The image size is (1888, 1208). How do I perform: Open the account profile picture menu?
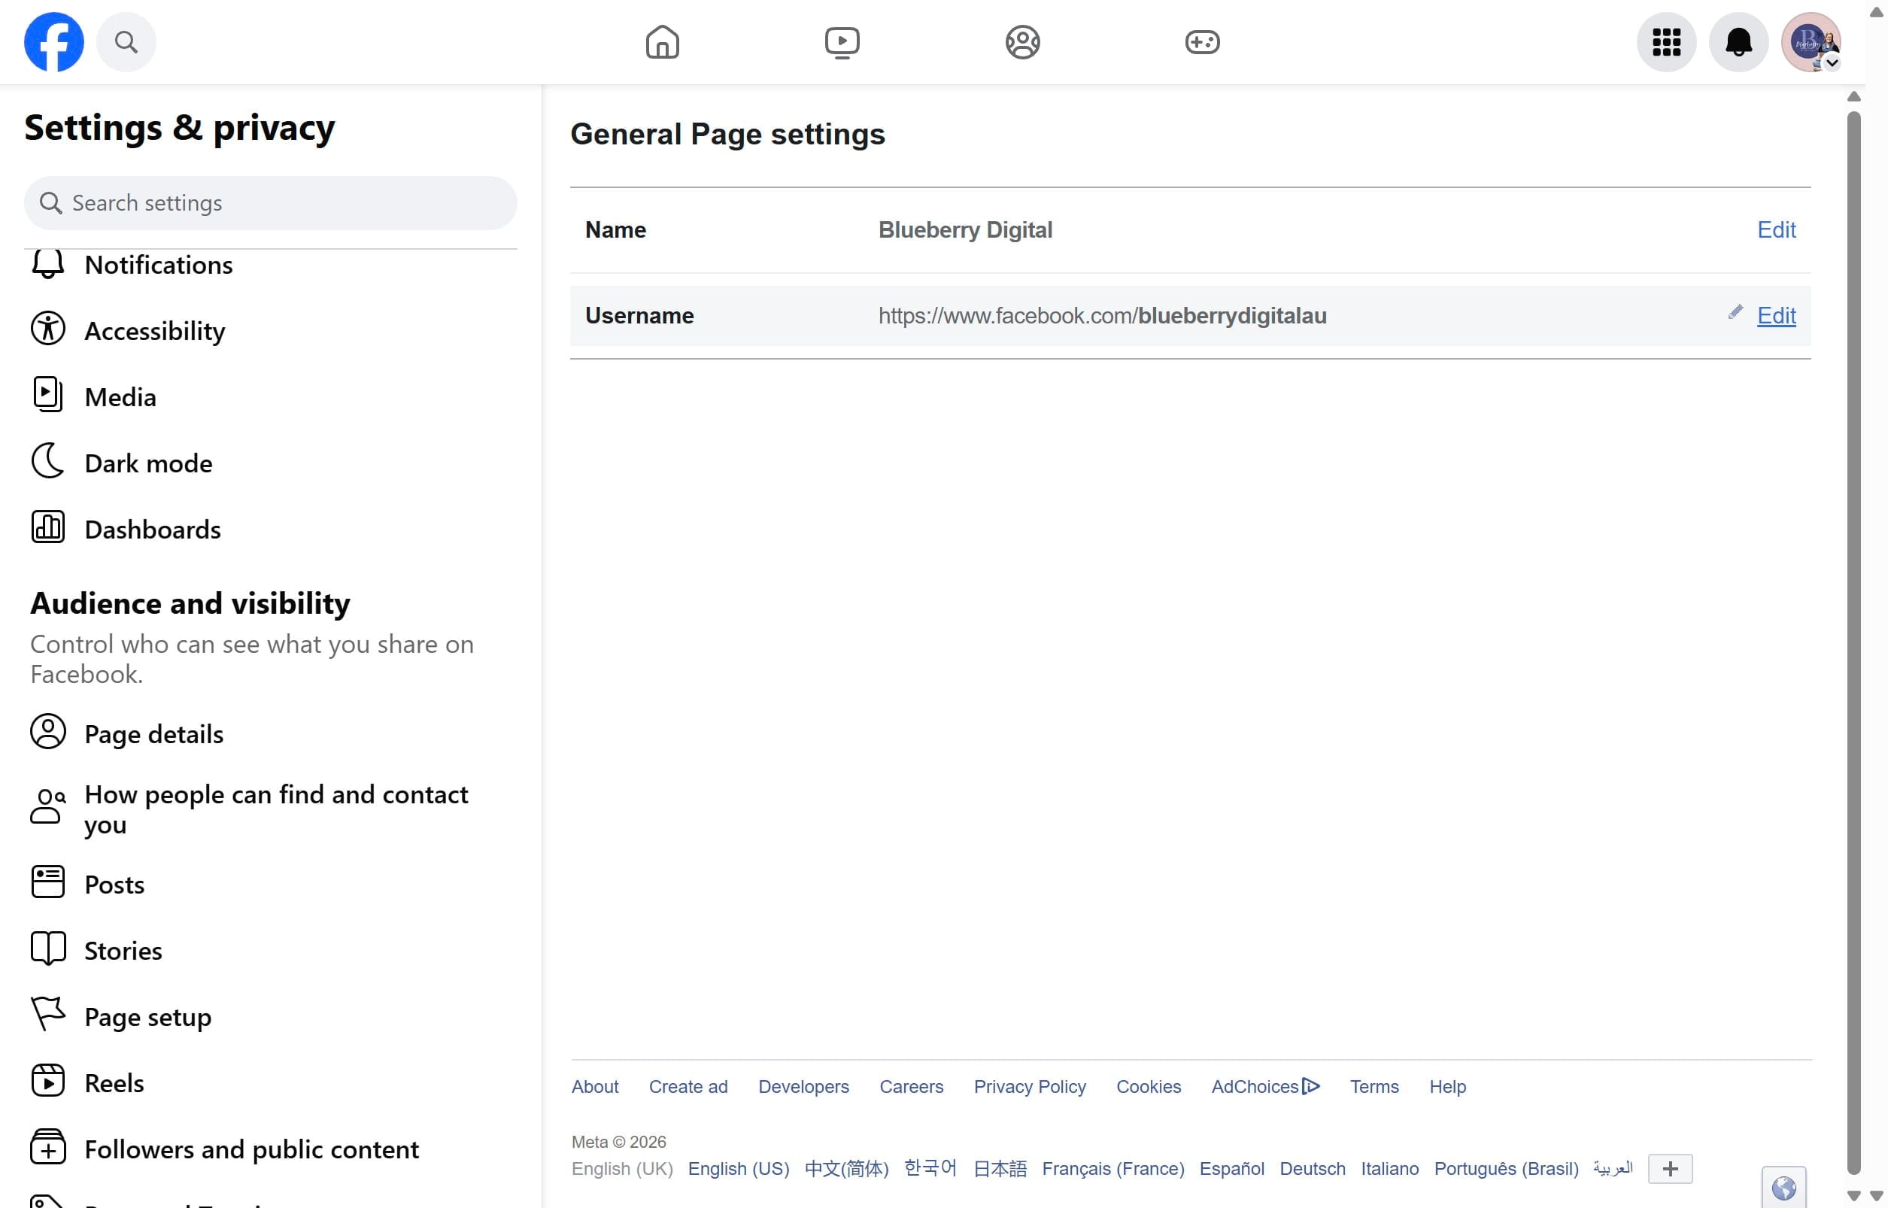pyautogui.click(x=1811, y=42)
